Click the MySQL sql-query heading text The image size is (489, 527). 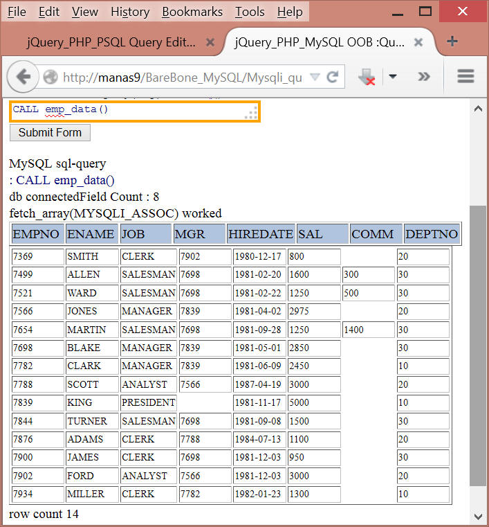(57, 164)
